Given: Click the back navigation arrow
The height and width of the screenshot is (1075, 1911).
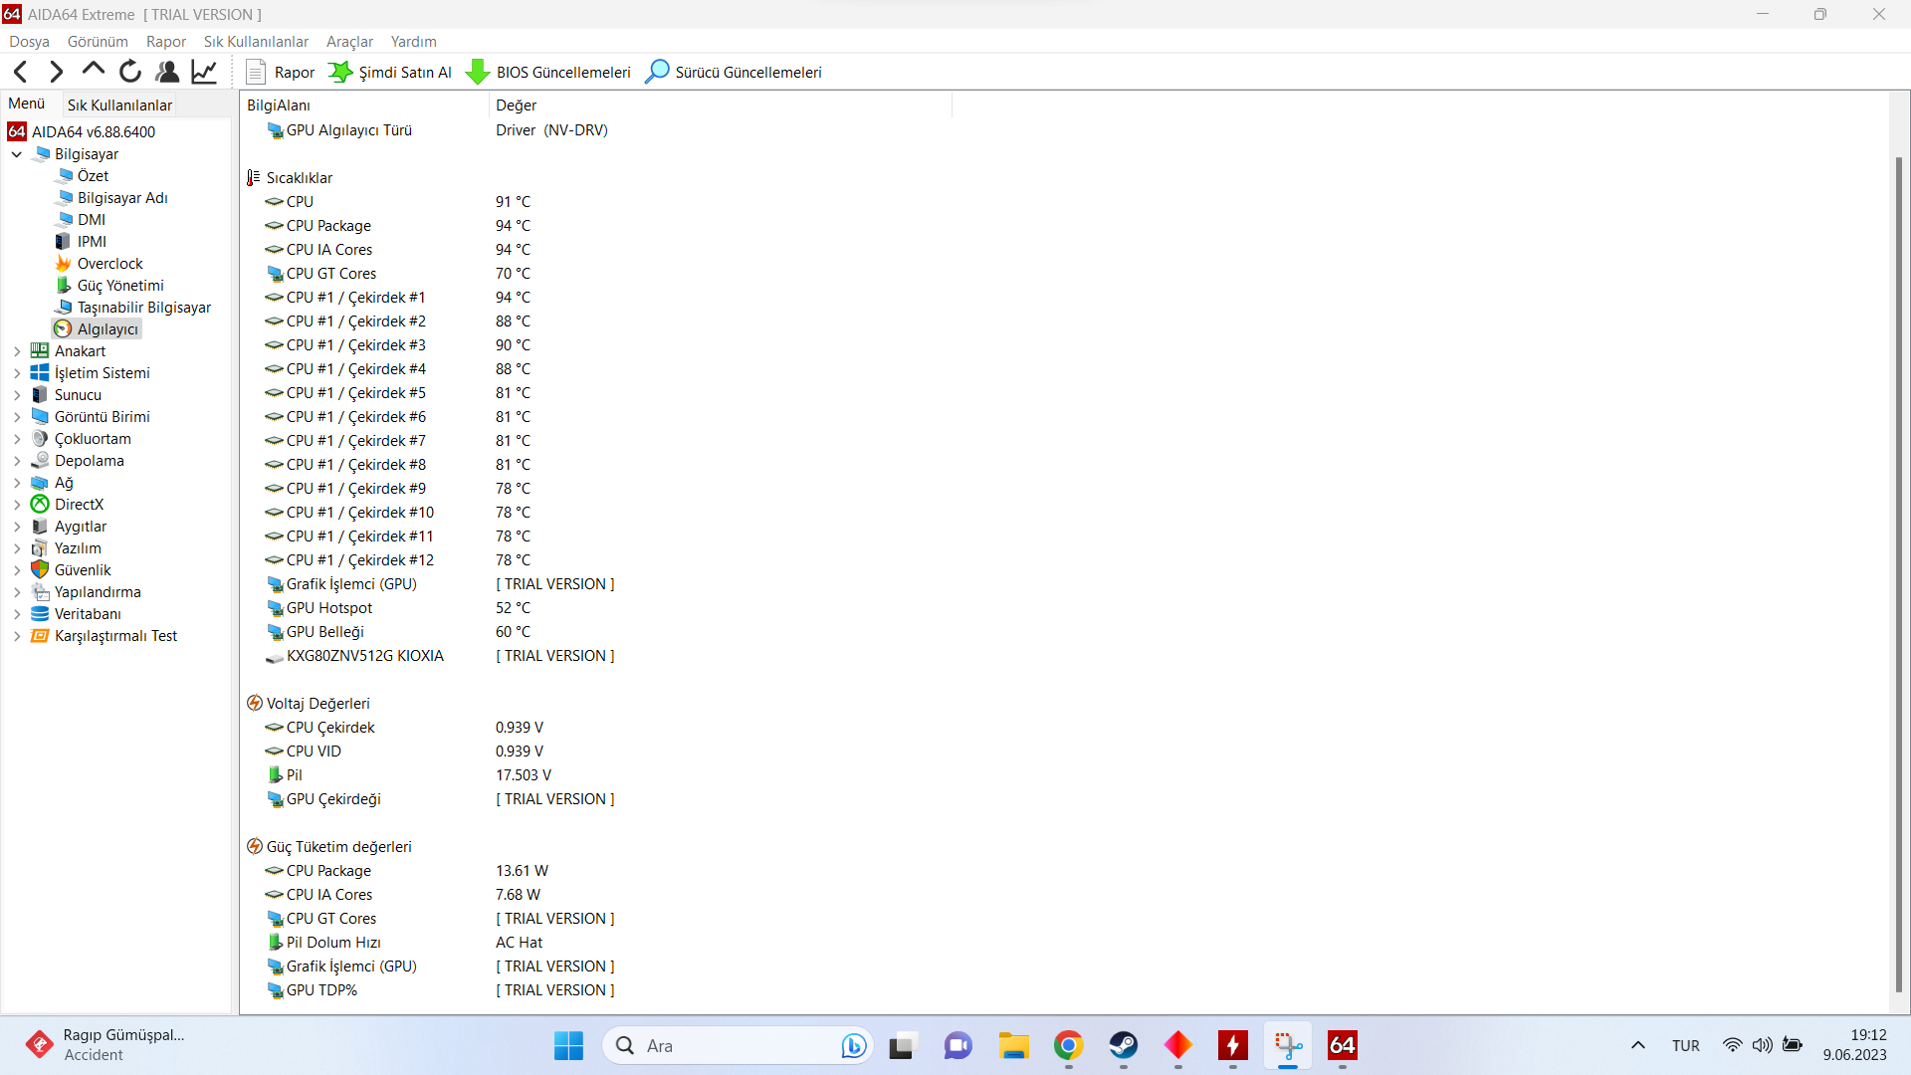Looking at the screenshot, I should click(x=21, y=72).
